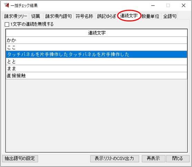Go to the 符号名称 tab
The image size is (192, 167).
[x=84, y=16]
